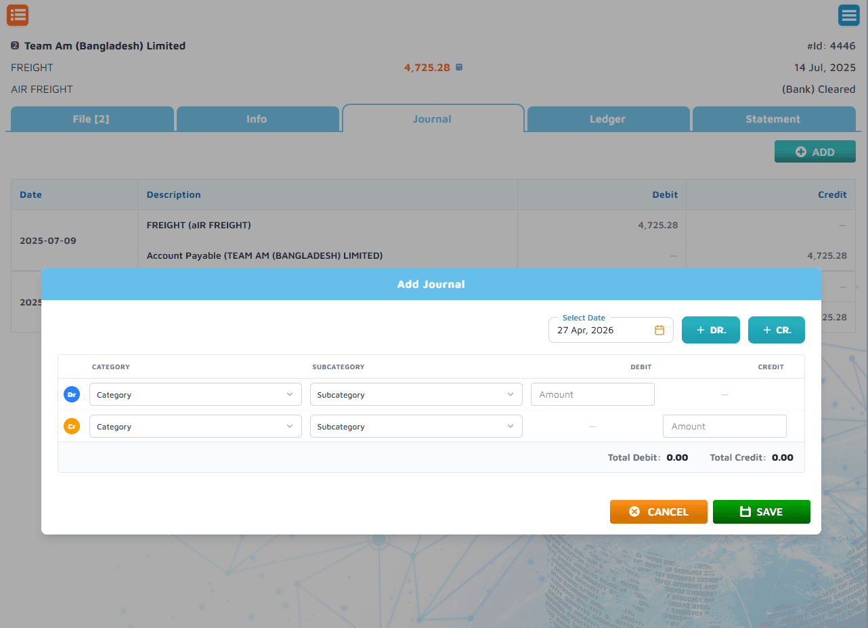Switch to the Ledger tab
This screenshot has width=868, height=628.
pos(607,119)
